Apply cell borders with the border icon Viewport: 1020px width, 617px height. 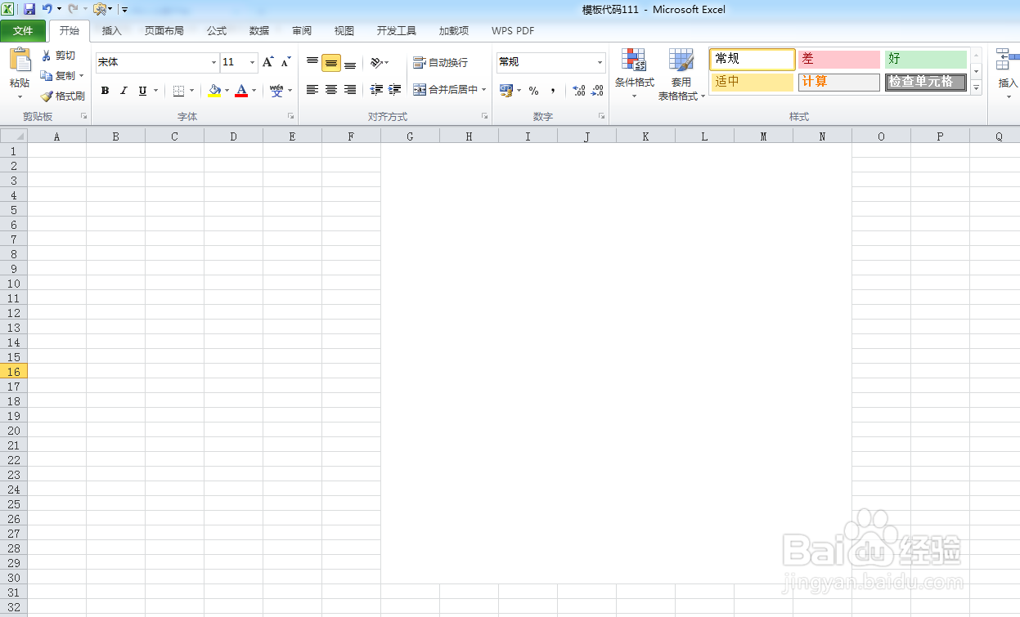click(x=179, y=91)
